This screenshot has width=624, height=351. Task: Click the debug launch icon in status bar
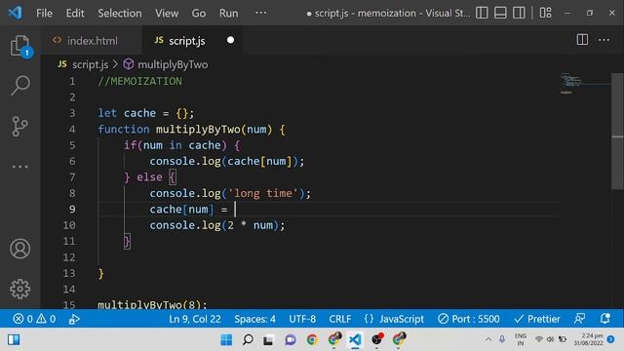[x=74, y=319]
